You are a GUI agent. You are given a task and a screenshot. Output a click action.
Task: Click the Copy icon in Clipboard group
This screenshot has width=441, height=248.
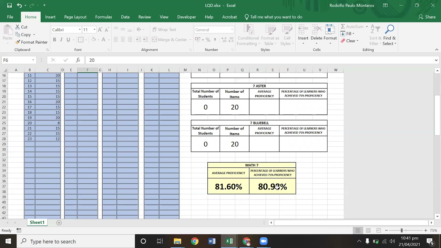coord(18,34)
